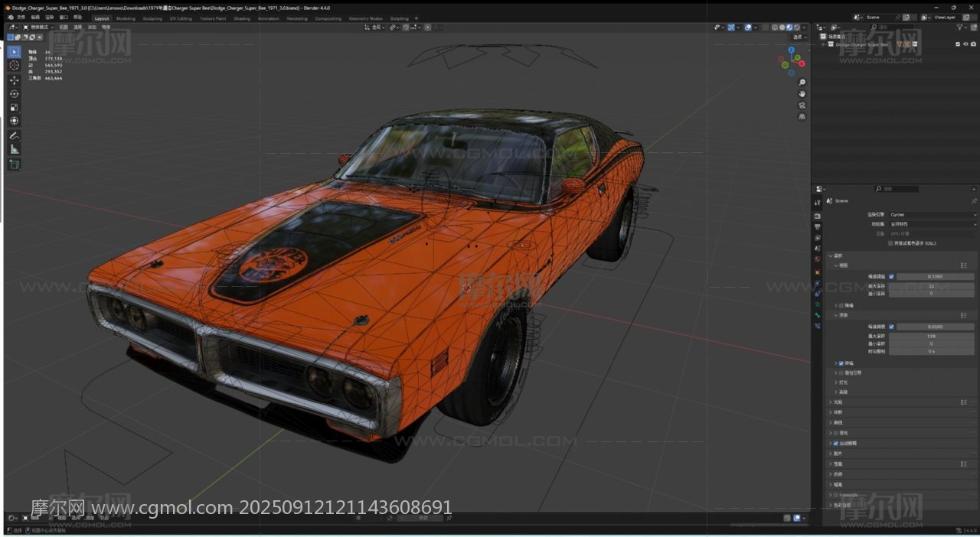Collapse the Viewport sampling subpanel
Viewport: 980px width, 537px height.
(x=836, y=265)
